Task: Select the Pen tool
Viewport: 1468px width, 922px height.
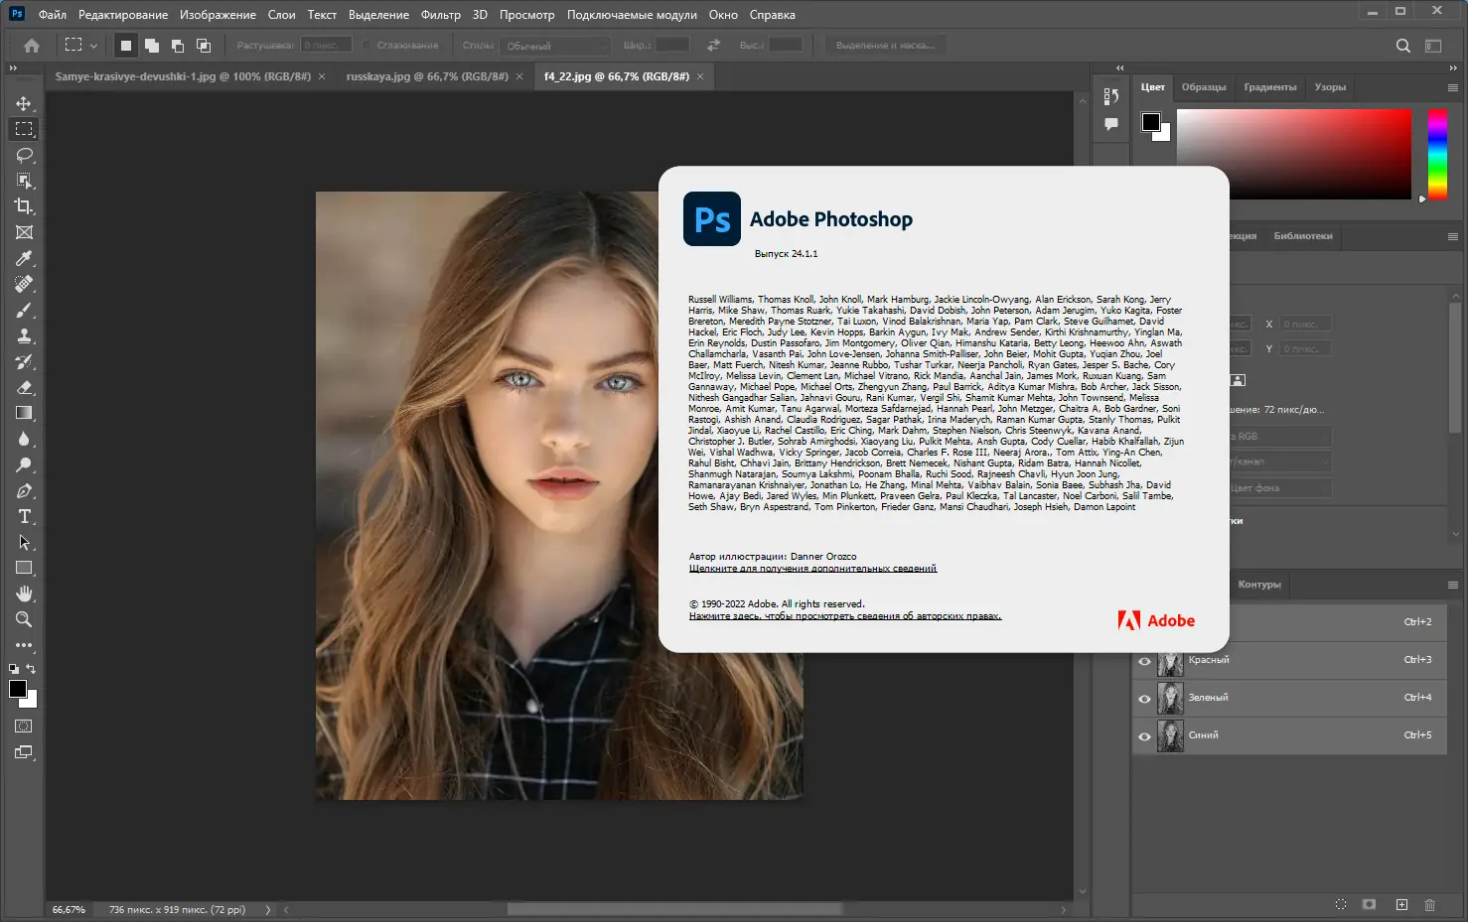Action: point(24,490)
